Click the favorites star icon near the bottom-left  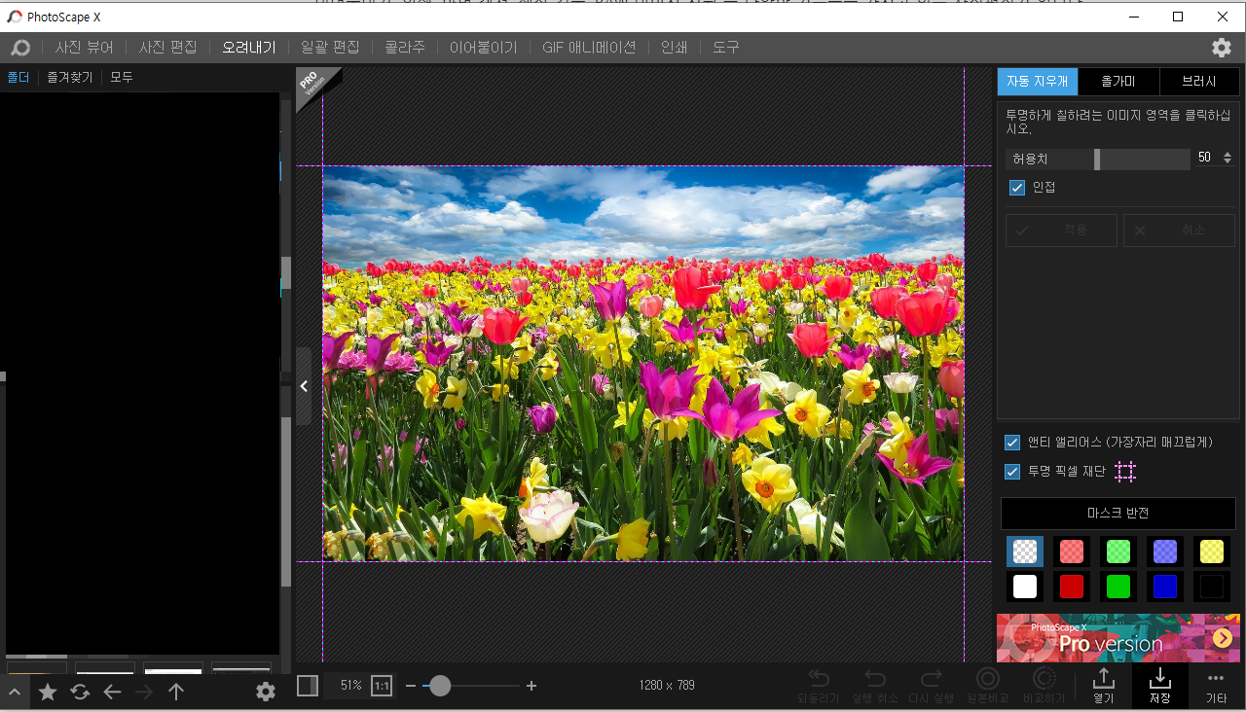[x=48, y=691]
